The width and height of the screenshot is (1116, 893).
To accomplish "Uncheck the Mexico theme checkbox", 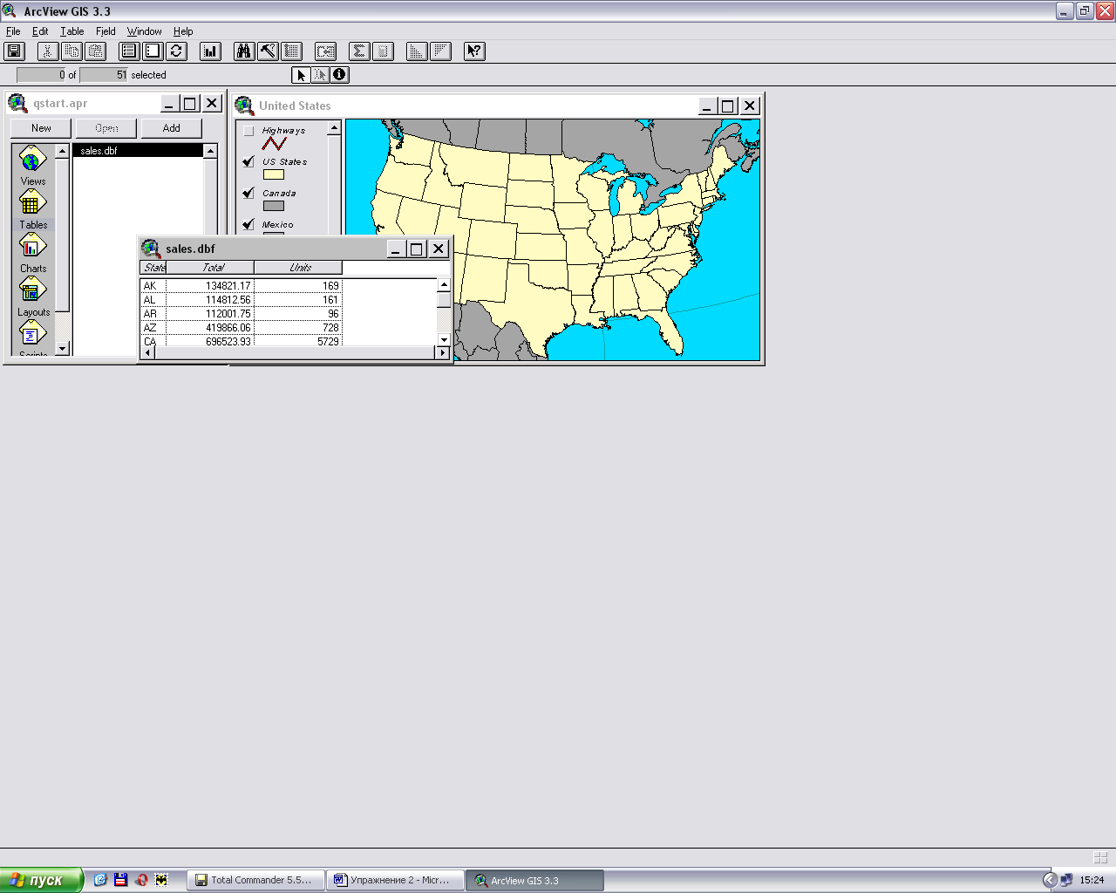I will (x=248, y=225).
